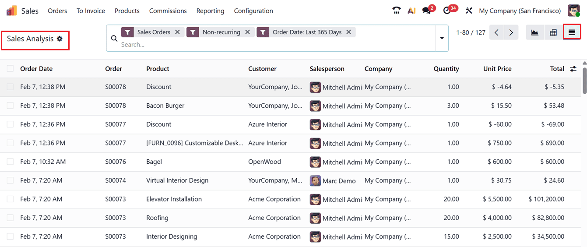Click order S00074 cell
The image size is (587, 247).
point(116,180)
